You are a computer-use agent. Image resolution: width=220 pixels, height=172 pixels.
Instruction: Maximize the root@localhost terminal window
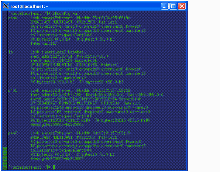(173, 6)
